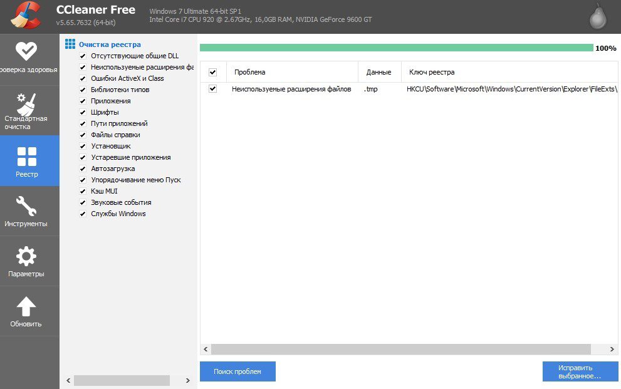Click the Обновить arrow icon
The height and width of the screenshot is (389, 621).
coord(26,306)
